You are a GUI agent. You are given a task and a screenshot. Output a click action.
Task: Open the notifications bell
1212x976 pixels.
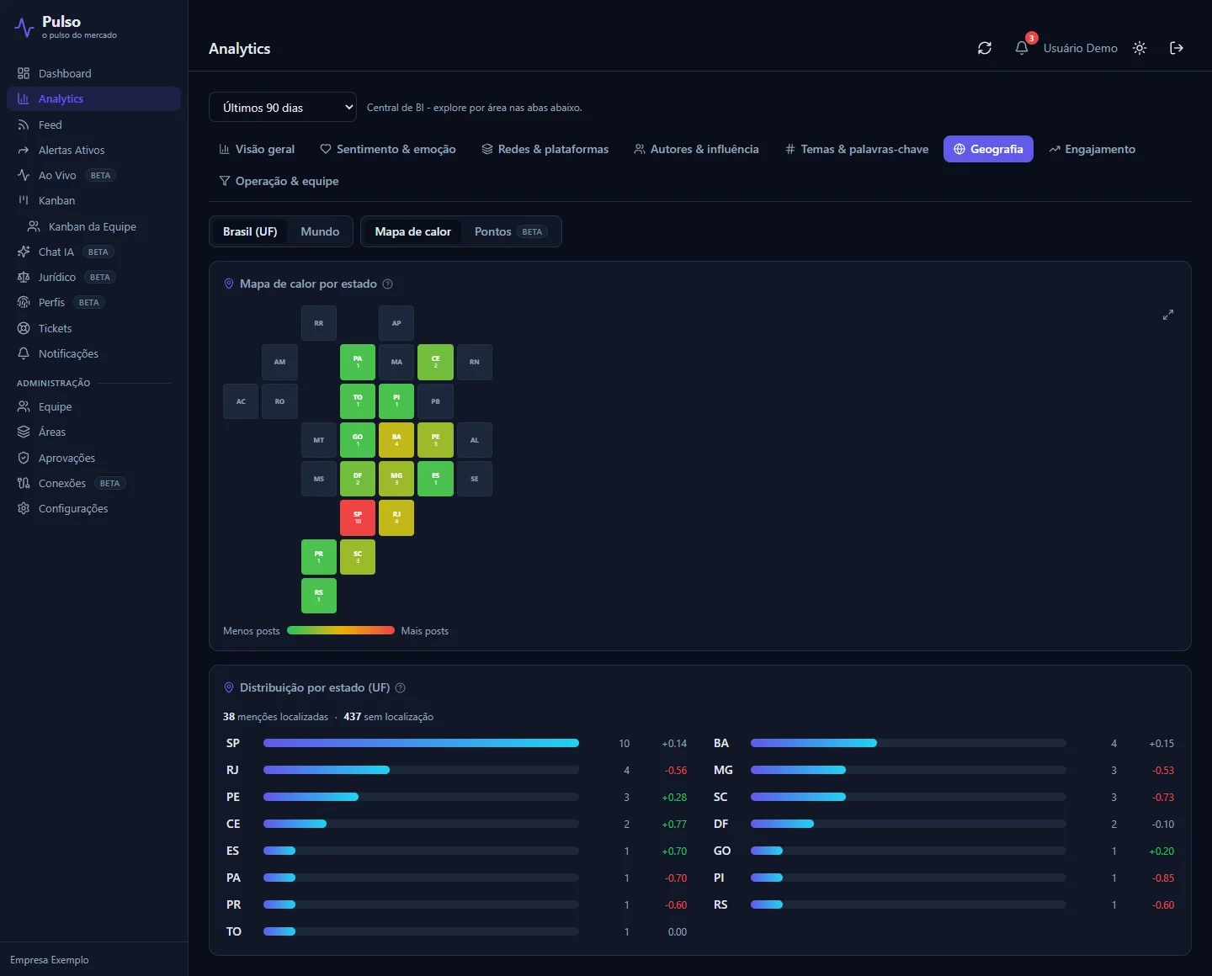[x=1022, y=48]
